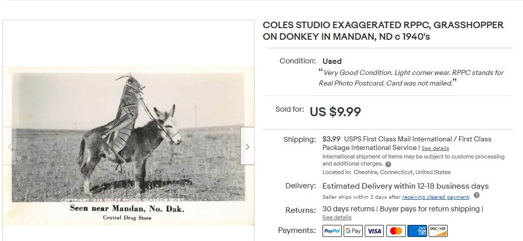Click the Discover card icon
The height and width of the screenshot is (241, 523).
pos(438,231)
